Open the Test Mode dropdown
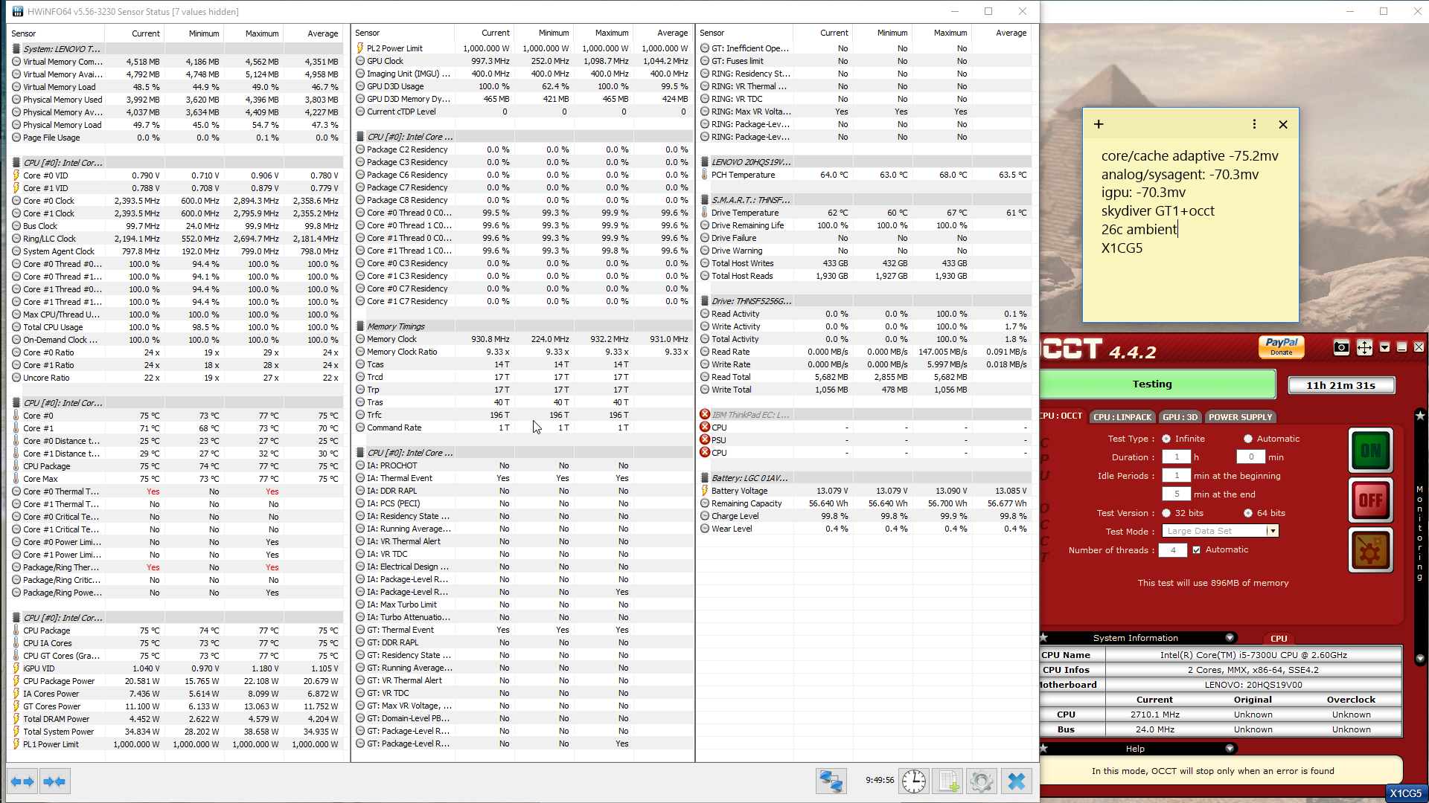The height and width of the screenshot is (803, 1429). coord(1273,531)
